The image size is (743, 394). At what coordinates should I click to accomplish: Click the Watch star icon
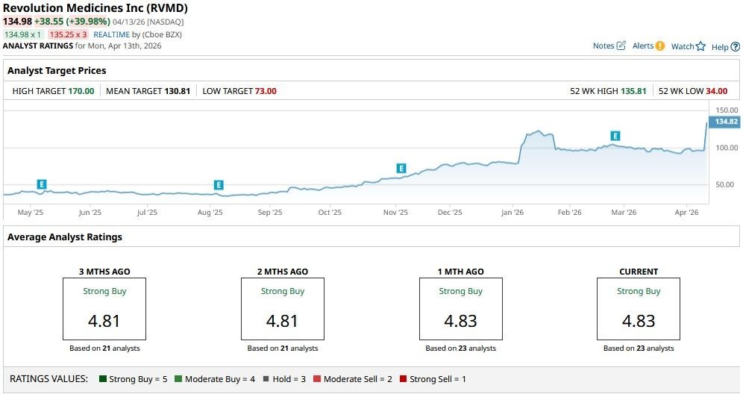pyautogui.click(x=700, y=46)
